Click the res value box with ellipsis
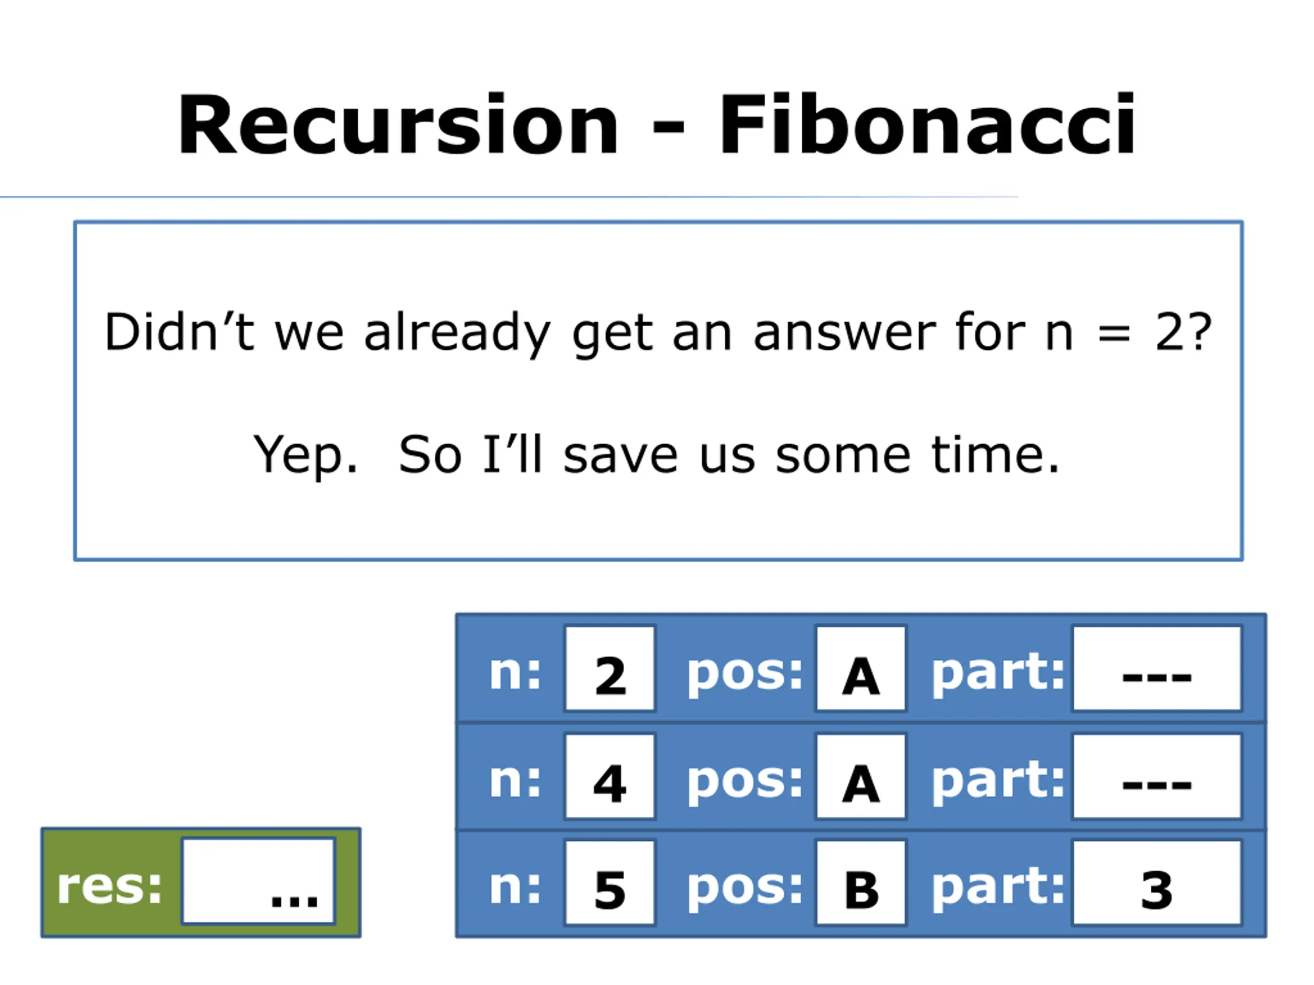Viewport: 1314px width, 985px height. coord(259,881)
